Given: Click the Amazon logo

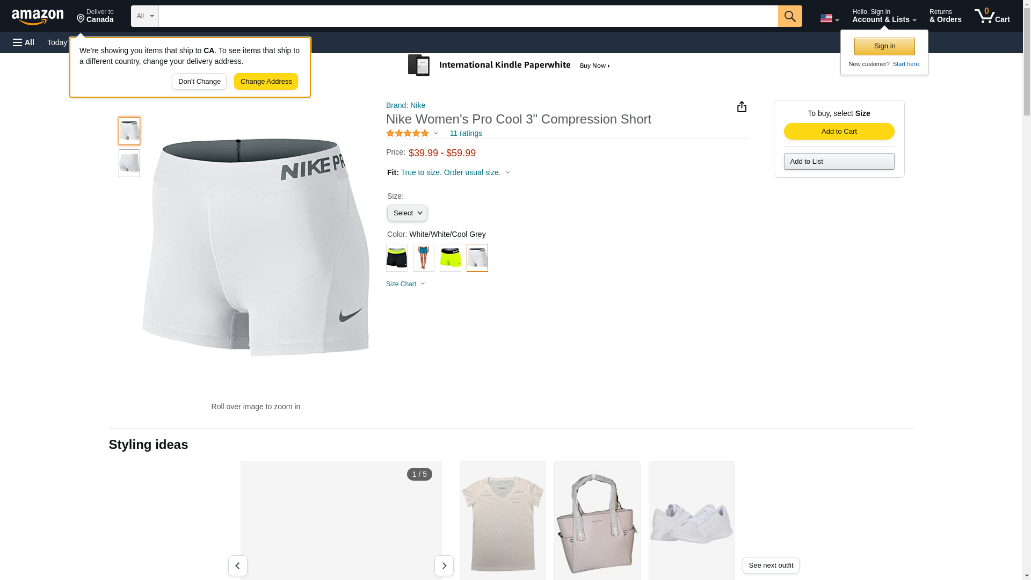Looking at the screenshot, I should [38, 17].
